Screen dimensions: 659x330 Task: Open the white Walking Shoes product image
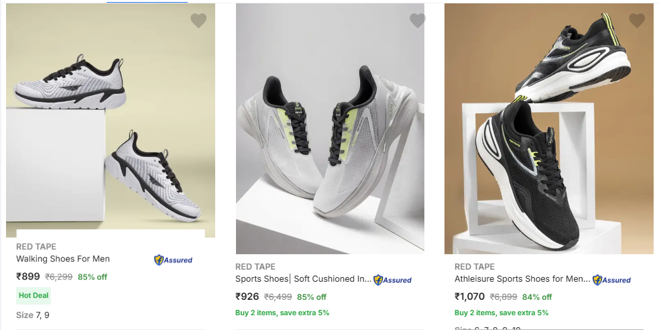(x=111, y=127)
